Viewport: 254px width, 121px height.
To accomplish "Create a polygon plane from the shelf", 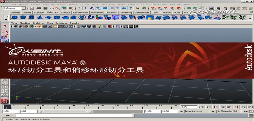I will click(48, 17).
